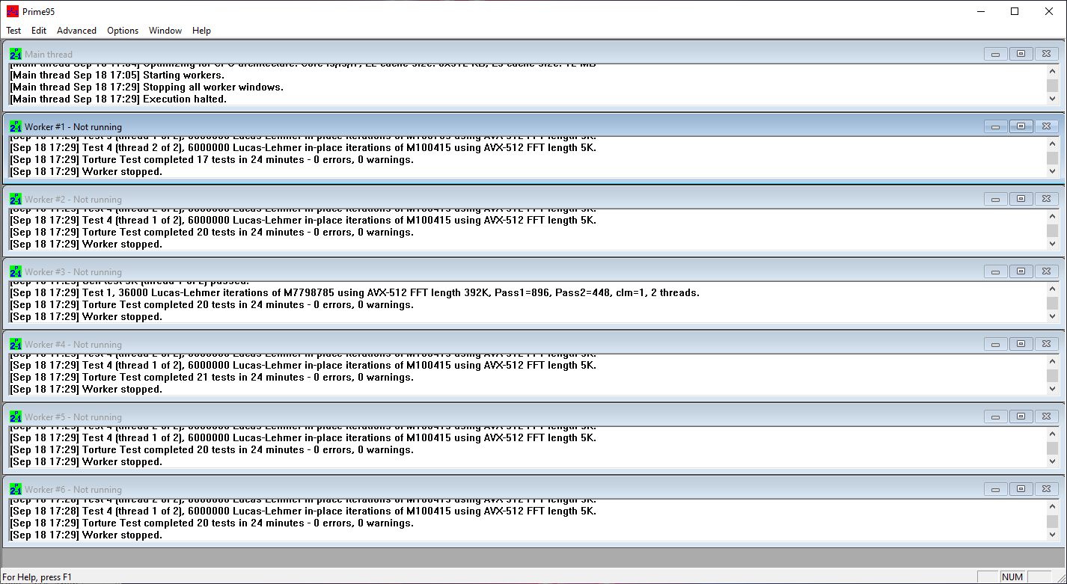
Task: Click the 'Worker #2 - Not running' title
Action: point(73,200)
